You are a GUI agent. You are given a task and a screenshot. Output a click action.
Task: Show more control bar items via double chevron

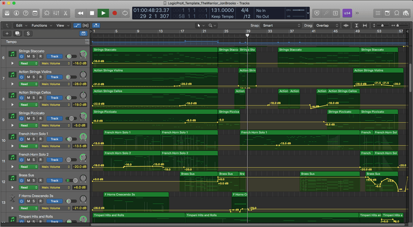[357, 13]
